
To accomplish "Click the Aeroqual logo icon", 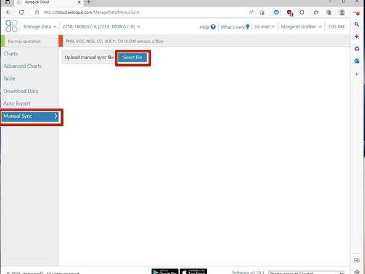I will coord(11,26).
